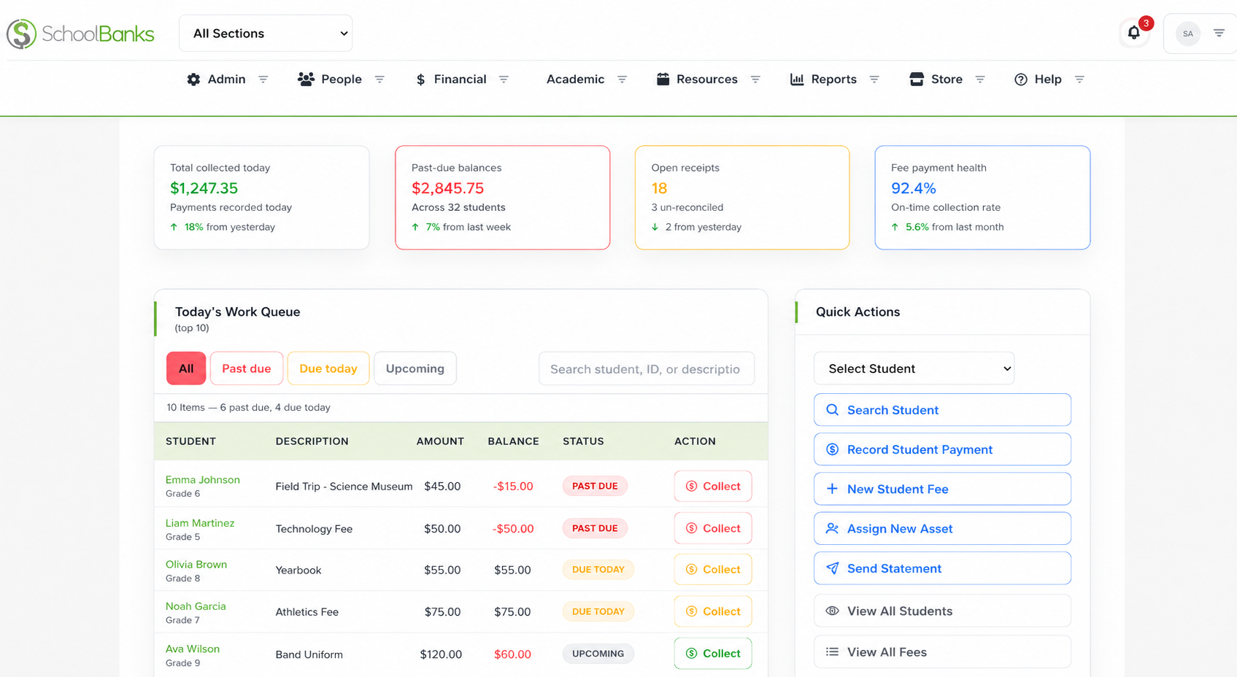Open the Select Student dropdown
Viewport: 1237px width, 677px height.
coord(914,368)
